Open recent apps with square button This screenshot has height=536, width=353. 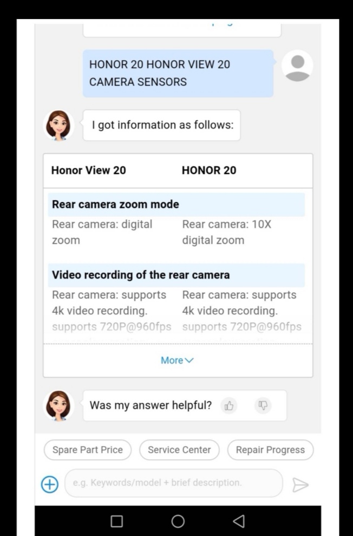click(x=116, y=521)
